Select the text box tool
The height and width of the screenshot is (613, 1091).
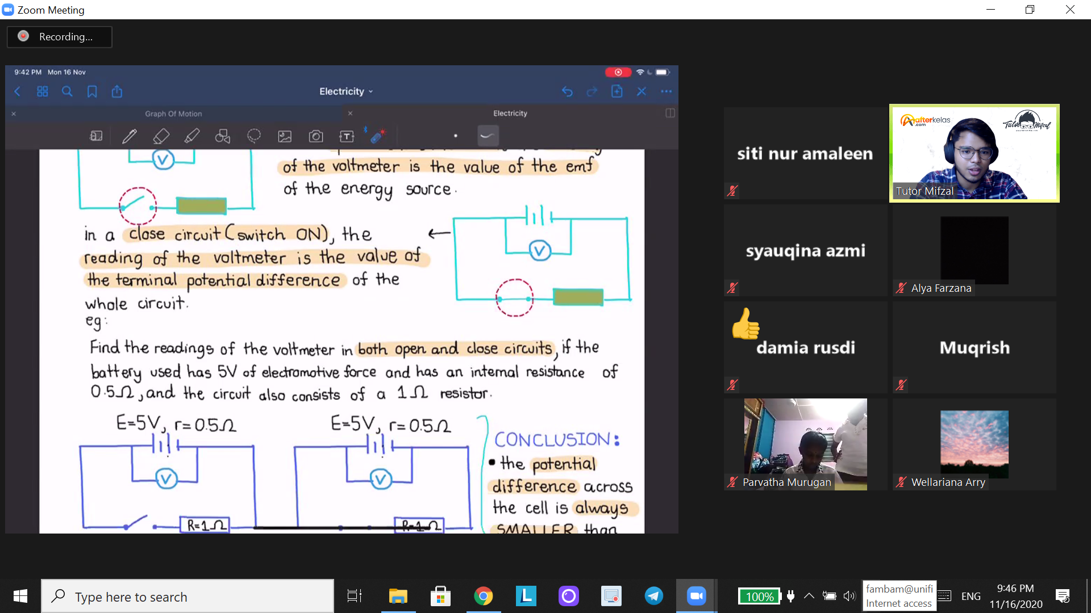pos(347,136)
